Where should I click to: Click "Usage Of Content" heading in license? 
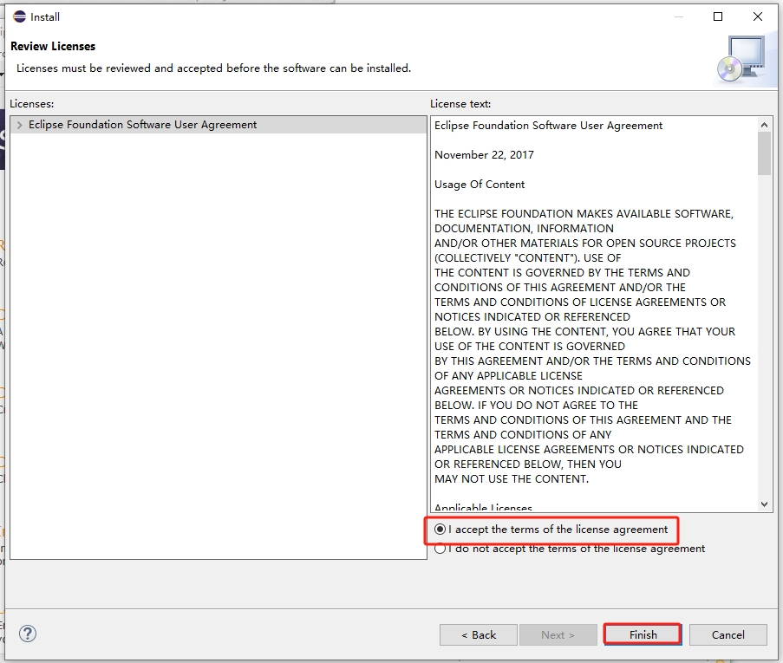click(480, 185)
